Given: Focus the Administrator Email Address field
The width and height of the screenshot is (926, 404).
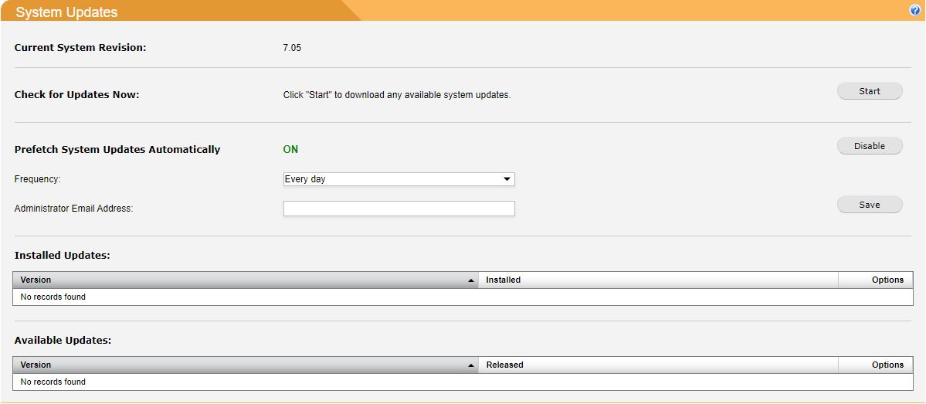Looking at the screenshot, I should [399, 209].
